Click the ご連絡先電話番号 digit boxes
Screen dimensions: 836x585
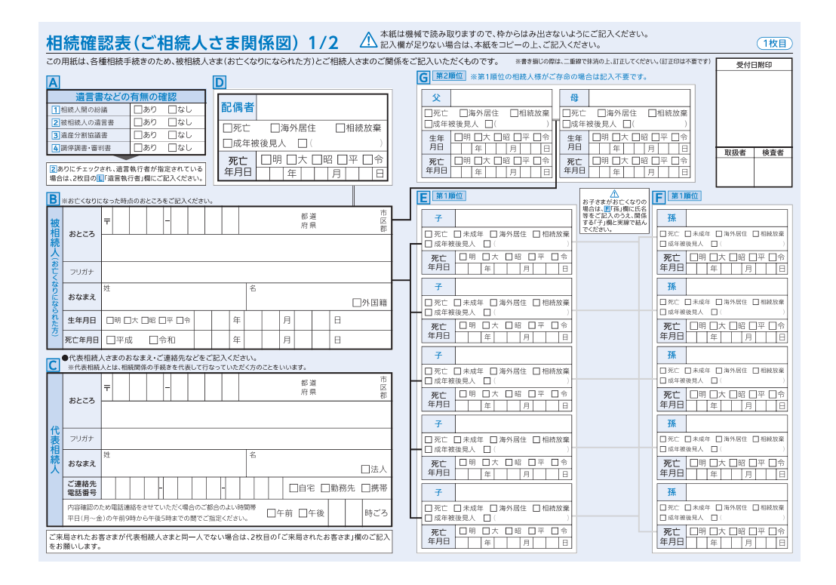[192, 488]
